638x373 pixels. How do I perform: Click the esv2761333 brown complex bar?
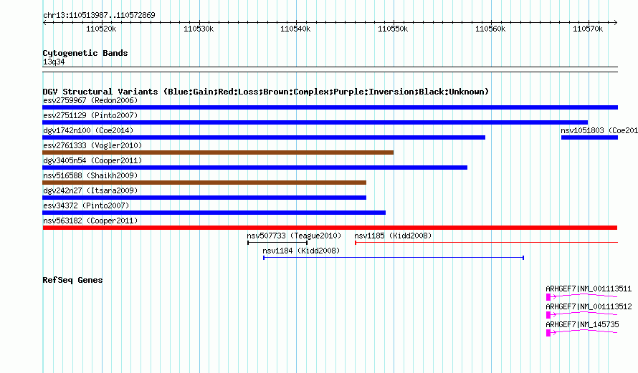click(x=218, y=152)
